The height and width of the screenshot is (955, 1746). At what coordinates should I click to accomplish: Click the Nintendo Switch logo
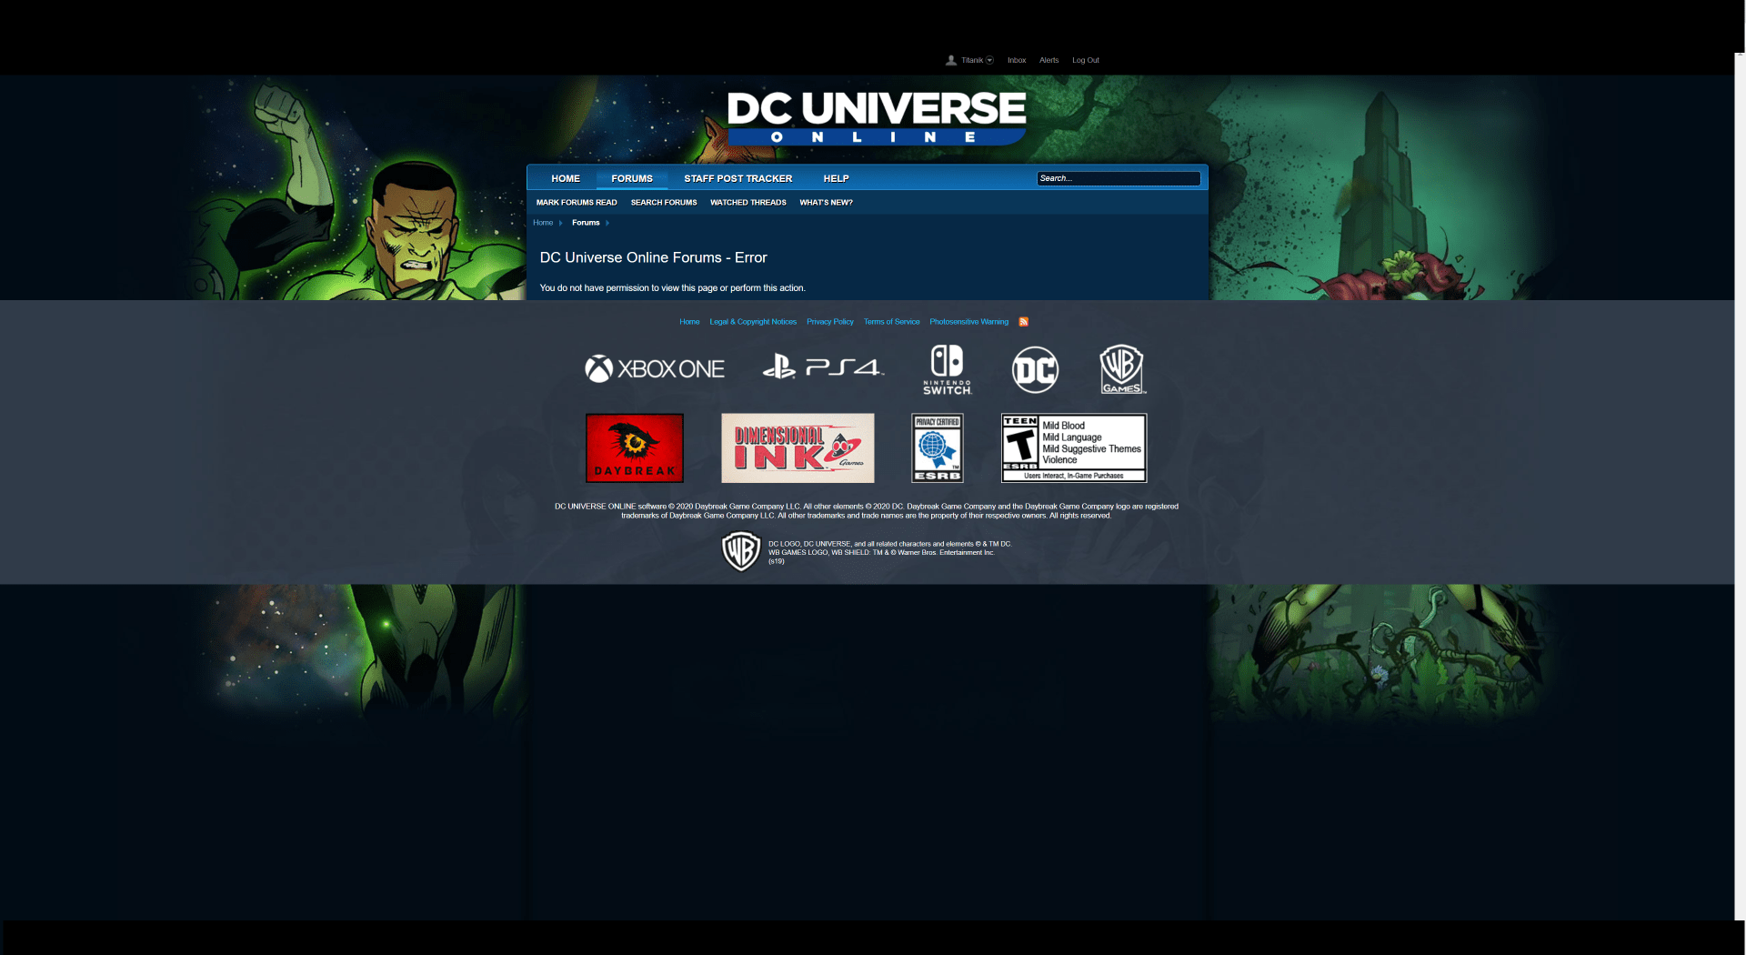point(946,368)
